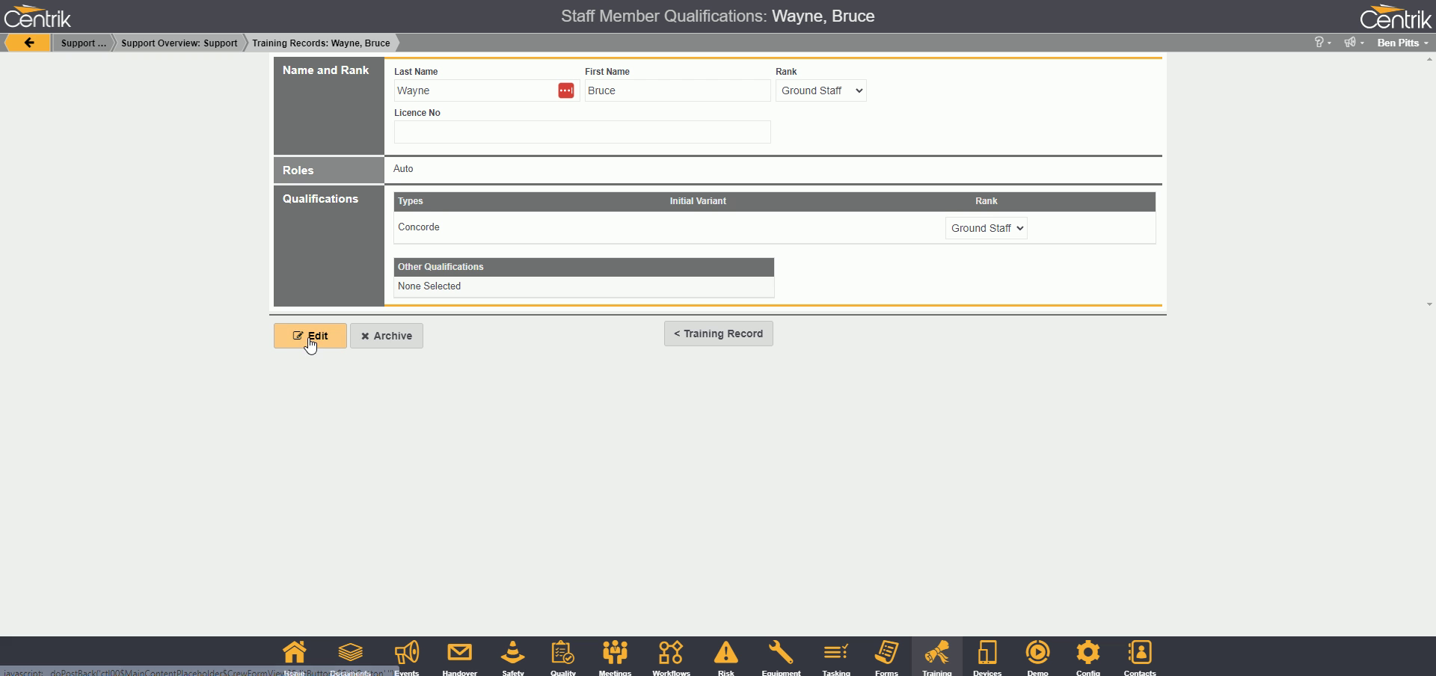Click the Archive button

[386, 336]
